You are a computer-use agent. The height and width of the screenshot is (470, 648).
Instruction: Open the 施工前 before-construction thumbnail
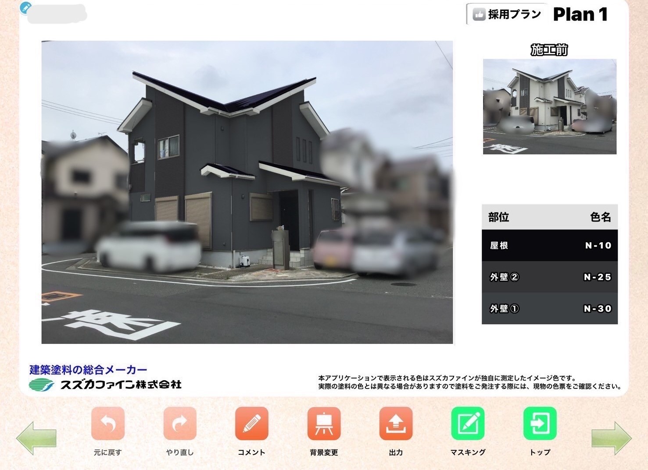(549, 106)
